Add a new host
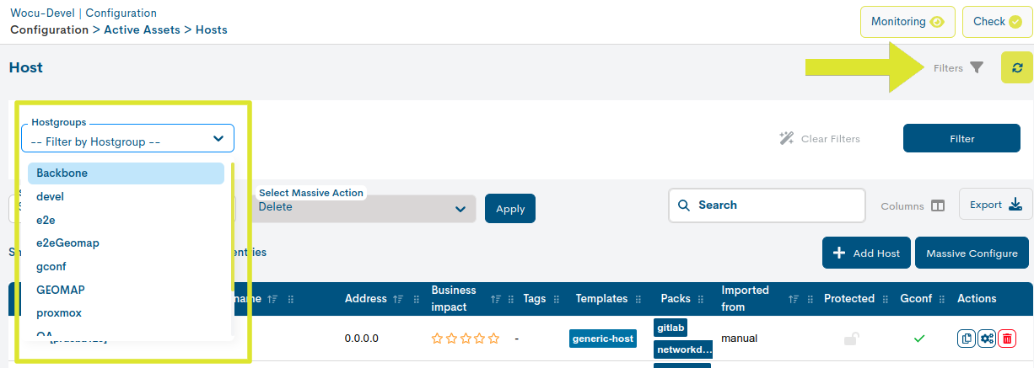 [867, 253]
